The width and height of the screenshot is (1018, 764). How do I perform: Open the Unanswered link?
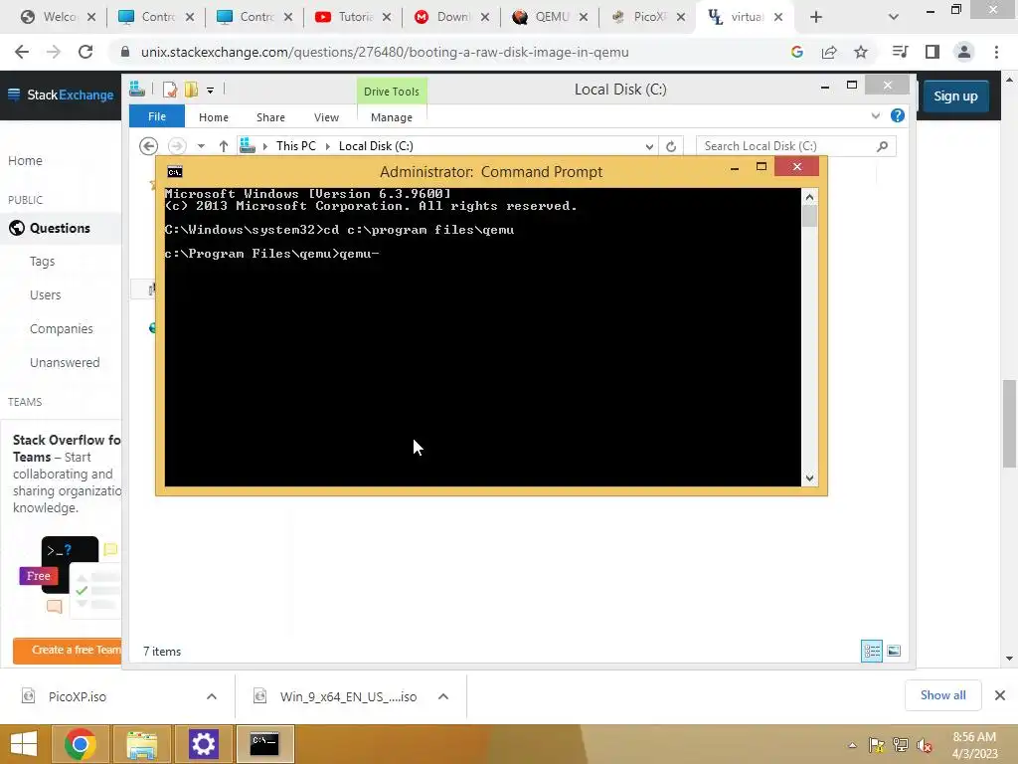[x=65, y=362]
